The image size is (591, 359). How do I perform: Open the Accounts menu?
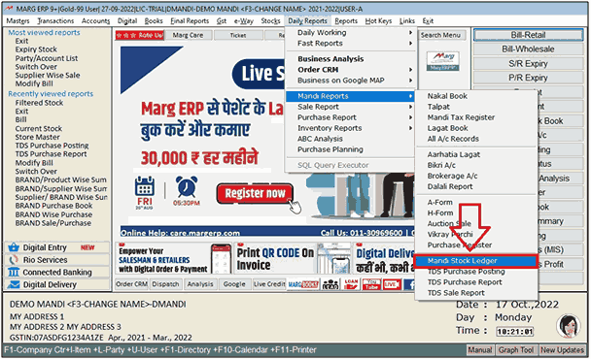[x=95, y=20]
